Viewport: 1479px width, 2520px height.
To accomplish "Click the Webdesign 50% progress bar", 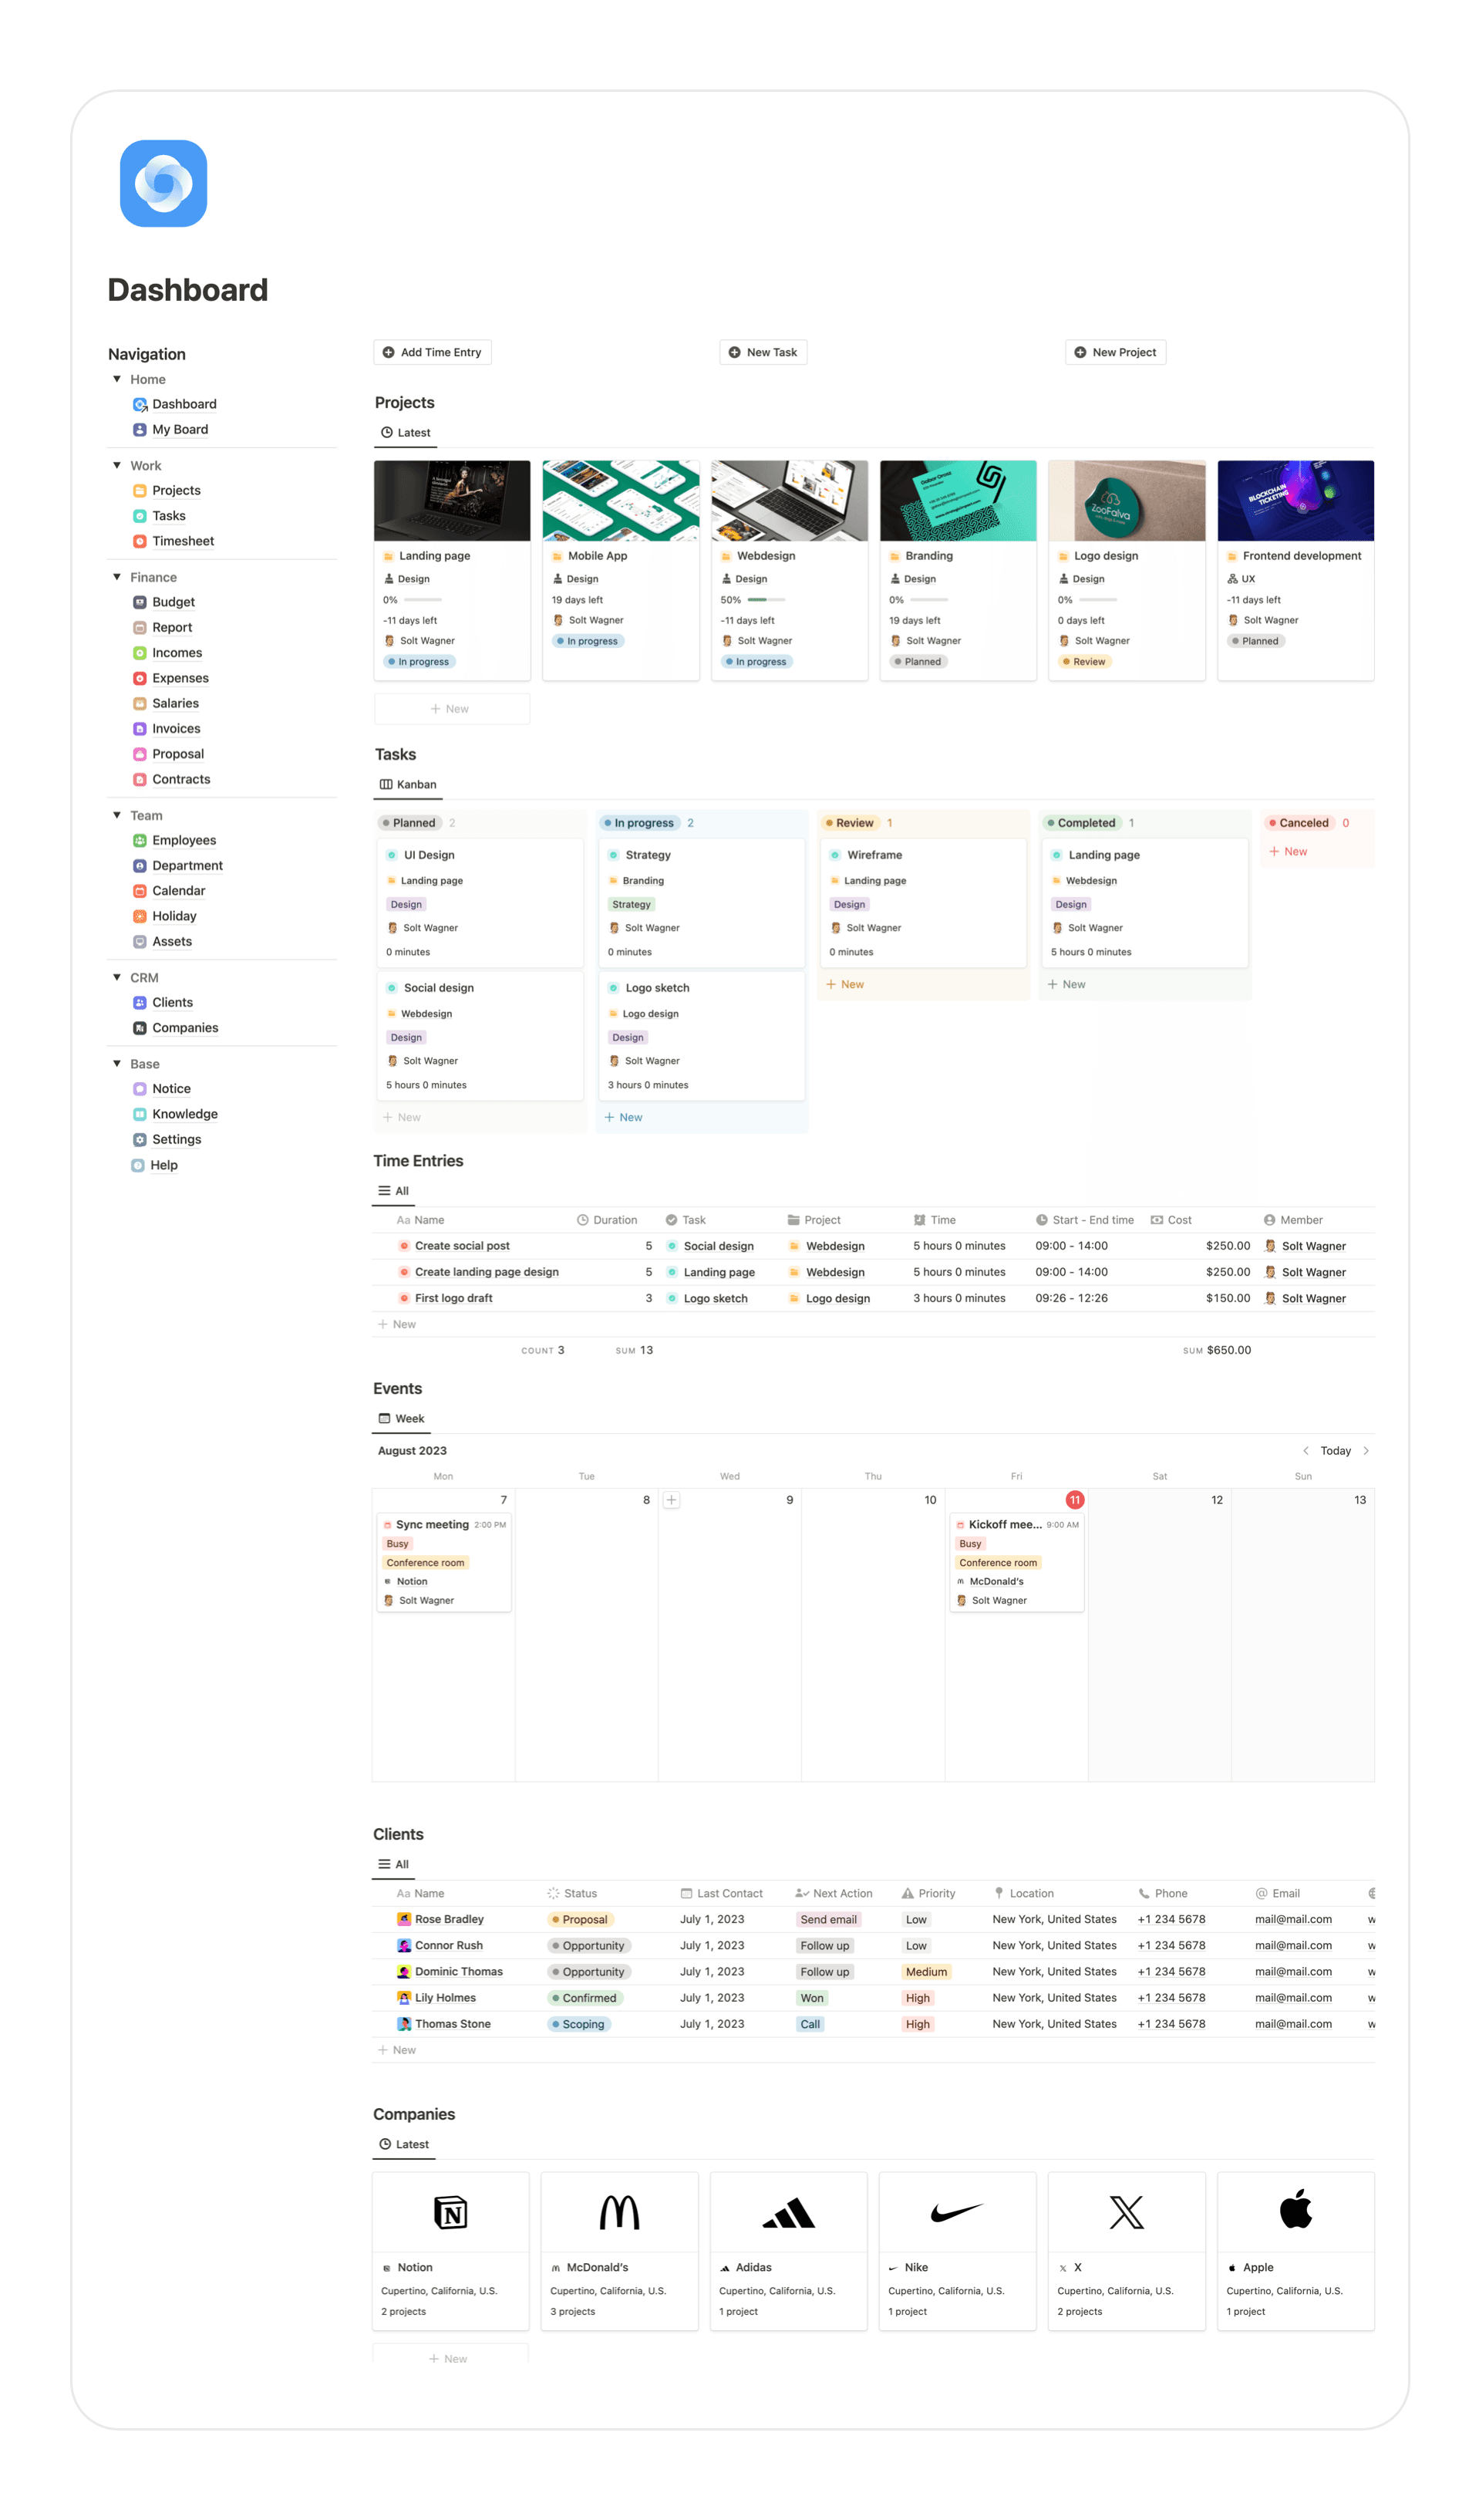I will click(766, 600).
